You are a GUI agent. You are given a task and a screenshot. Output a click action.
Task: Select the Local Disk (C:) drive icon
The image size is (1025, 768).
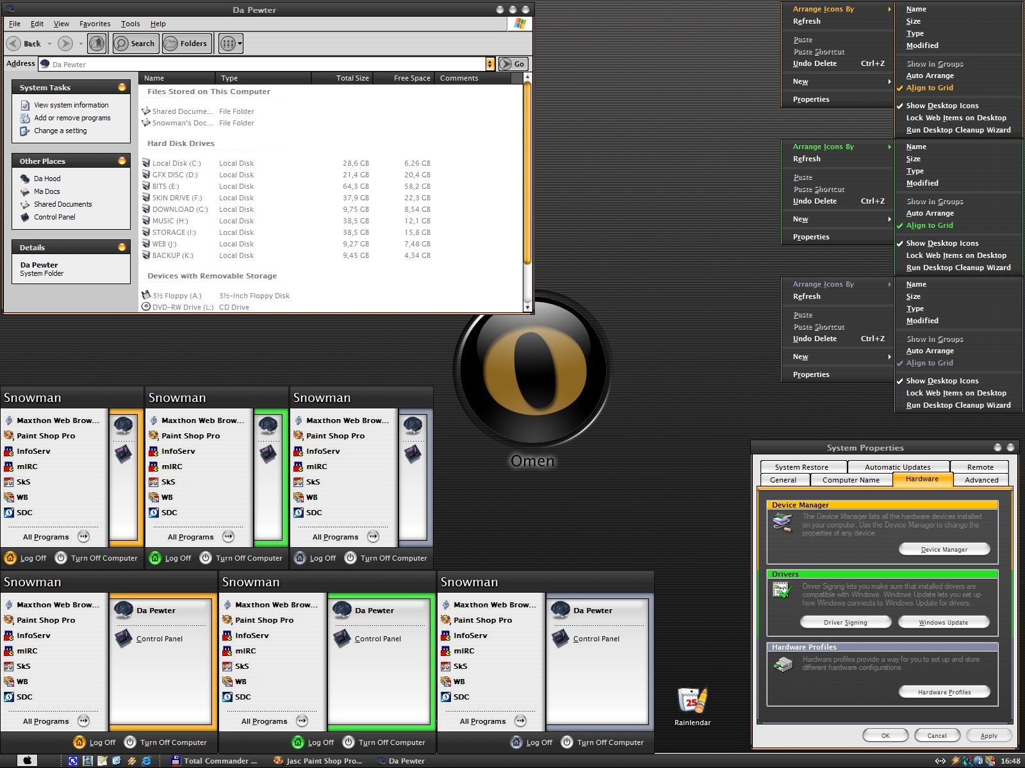coord(146,163)
